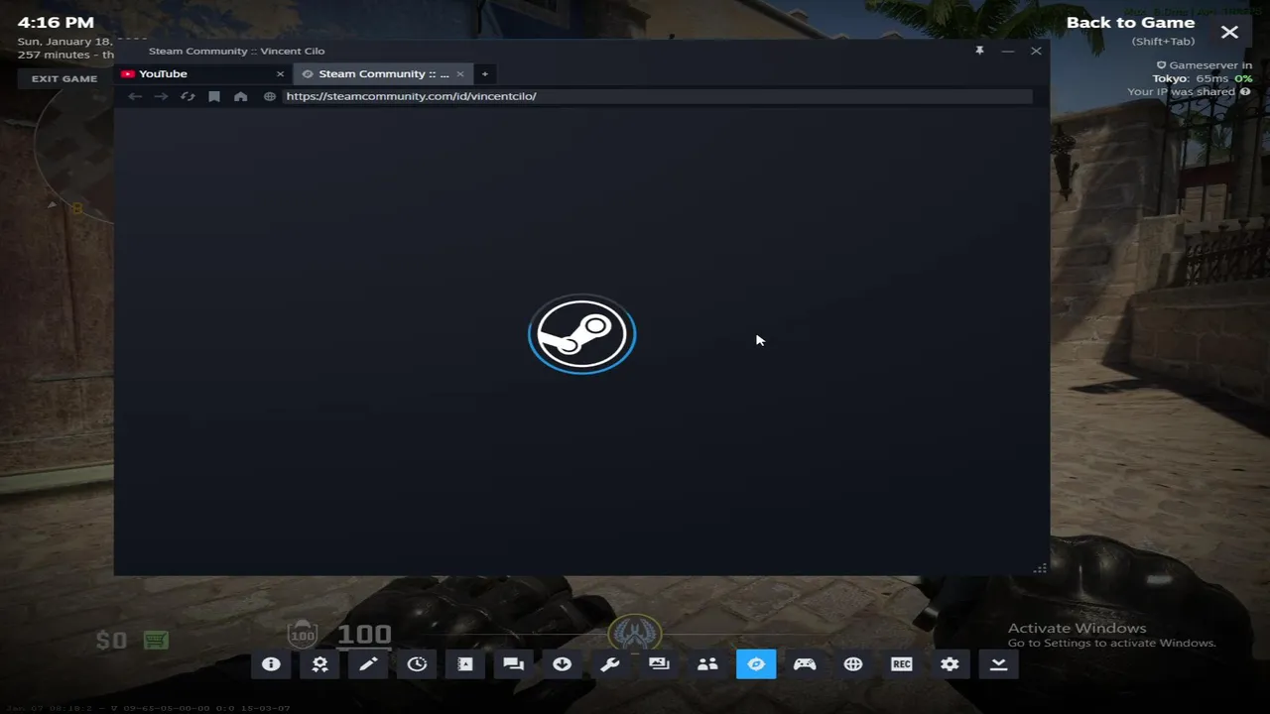The width and height of the screenshot is (1270, 714).
Task: Open Game Overview info icon in overlay toolbar
Action: (x=271, y=664)
